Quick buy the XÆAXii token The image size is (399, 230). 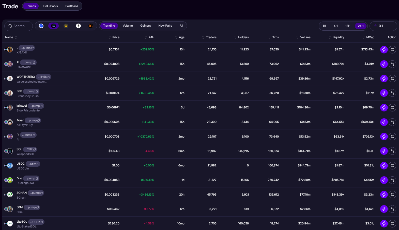click(384, 50)
